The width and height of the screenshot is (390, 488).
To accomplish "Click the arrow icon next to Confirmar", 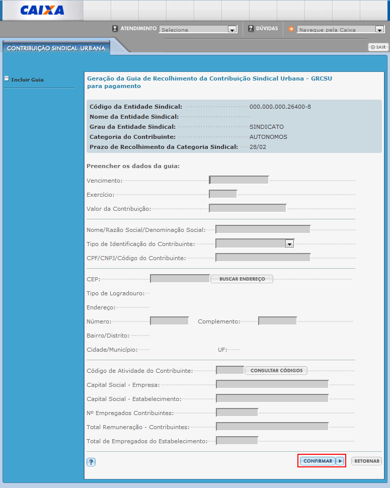I will pyautogui.click(x=340, y=461).
